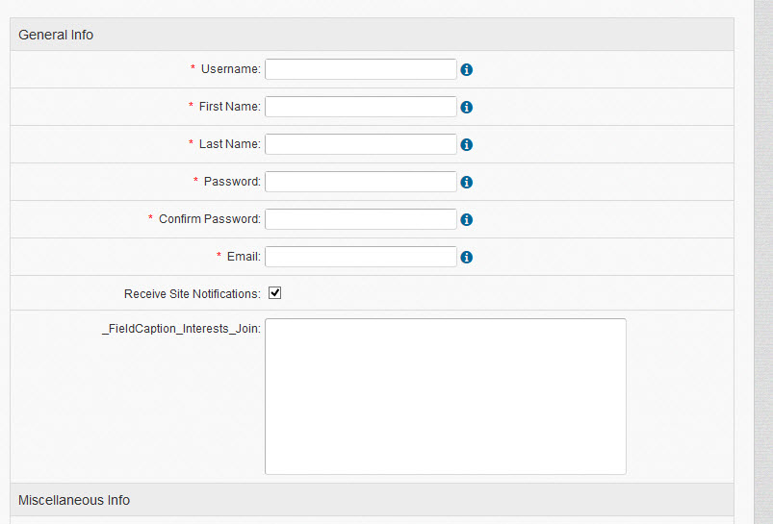773x524 pixels.
Task: Show the First Name field help icon
Action: click(x=467, y=108)
